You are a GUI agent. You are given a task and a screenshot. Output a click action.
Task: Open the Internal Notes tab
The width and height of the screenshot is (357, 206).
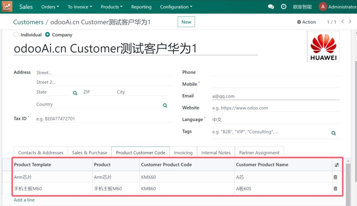[x=216, y=153]
